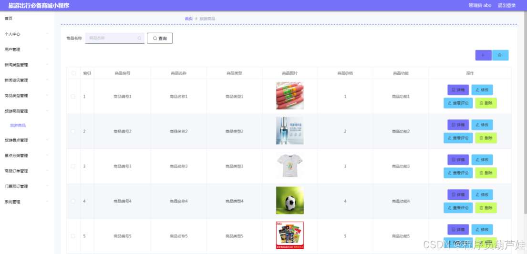The height and width of the screenshot is (254, 527).
Task: Check the checkbox for row 2
Action: (x=73, y=131)
